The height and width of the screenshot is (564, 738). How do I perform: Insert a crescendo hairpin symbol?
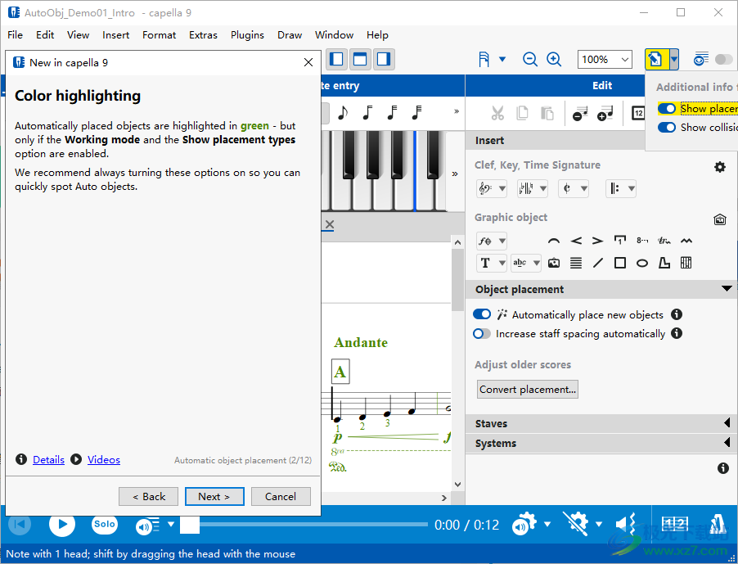click(576, 241)
